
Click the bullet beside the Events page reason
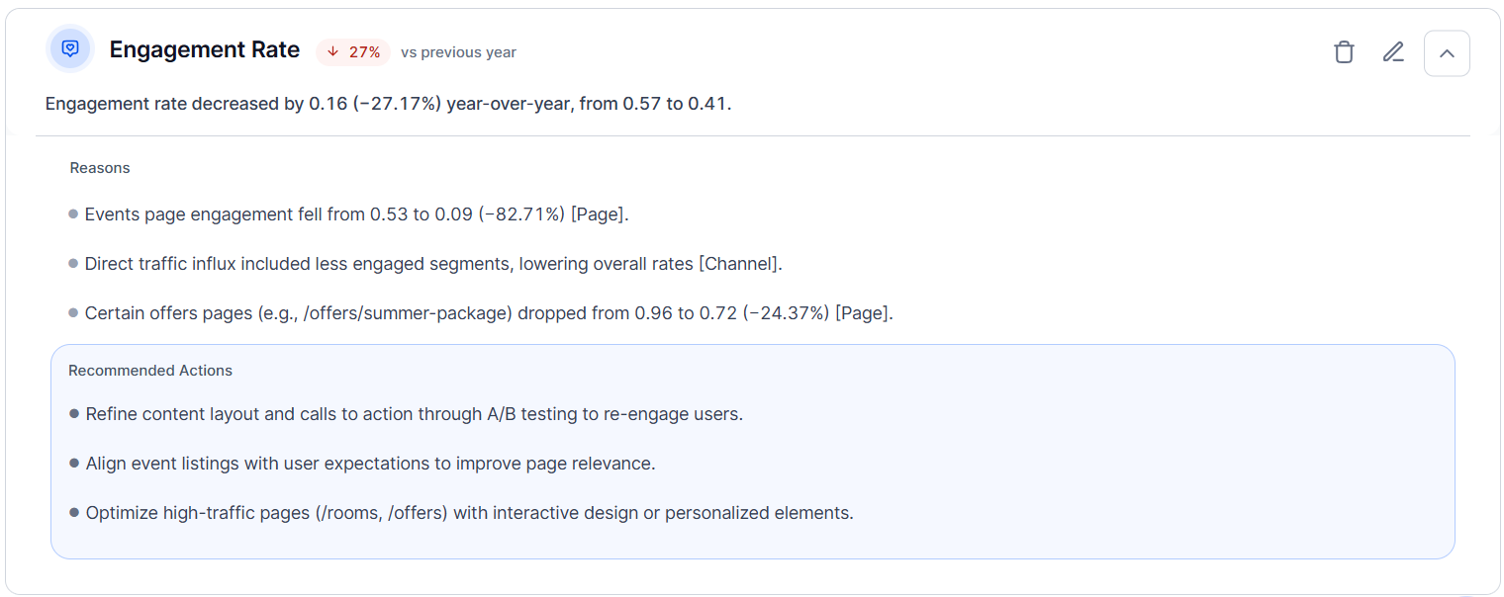(73, 213)
